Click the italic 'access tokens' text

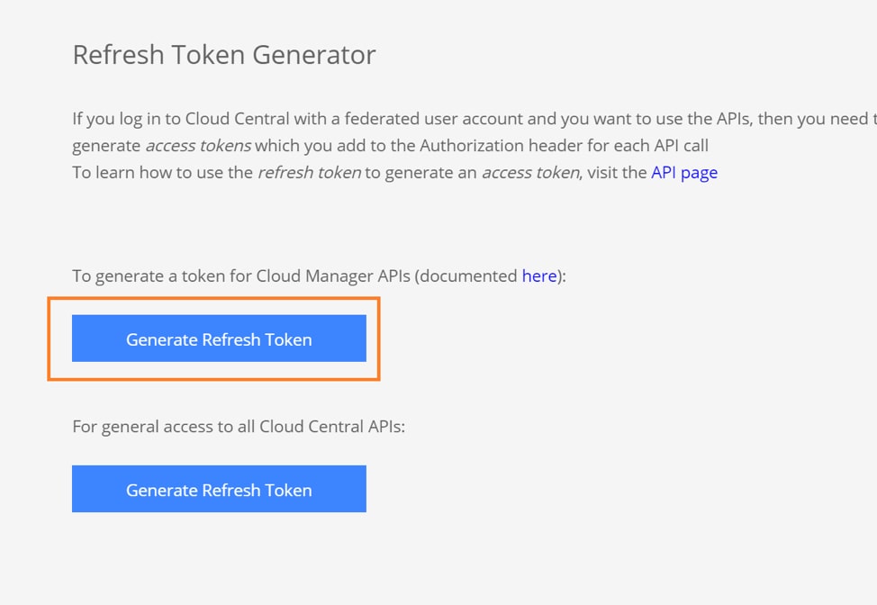[x=198, y=145]
